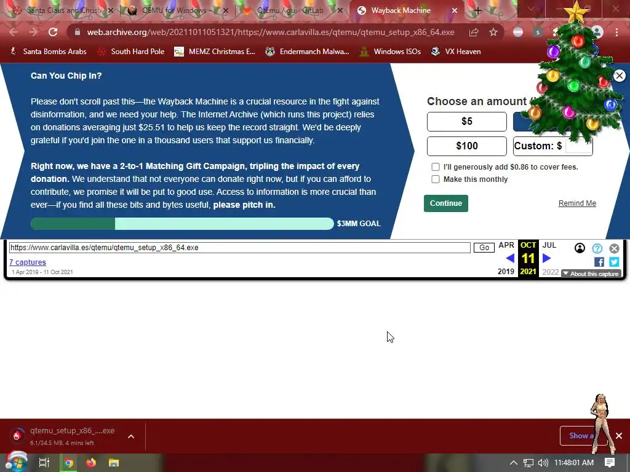Click the $3MM goal progress bar

tap(182, 224)
